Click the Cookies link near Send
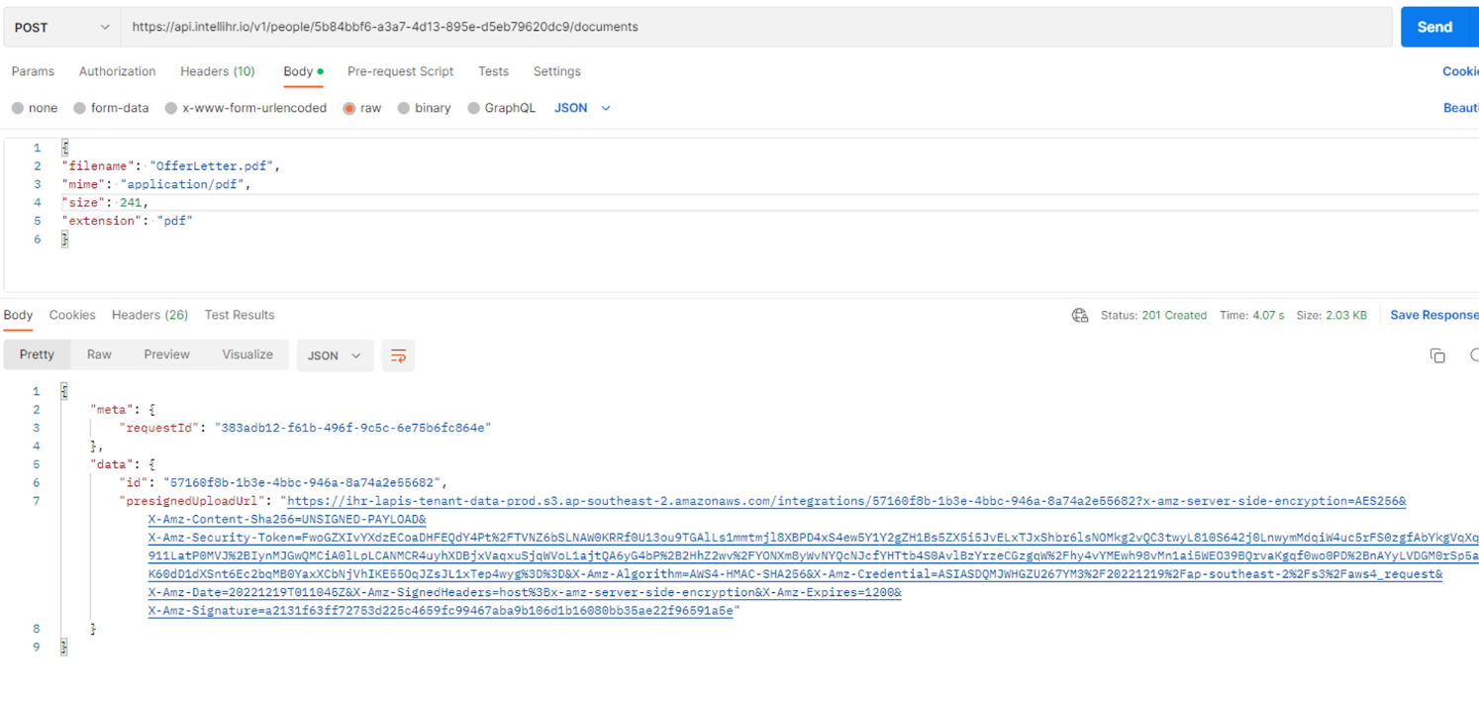Viewport: 1479px width, 701px height. coord(1460,71)
